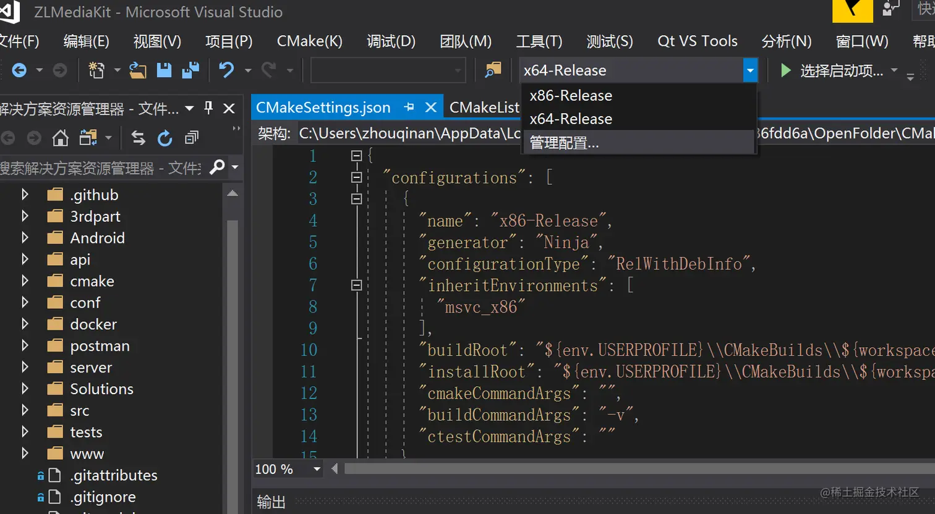This screenshot has height=514, width=935.
Task: Start debugging with the green play icon
Action: click(x=785, y=70)
